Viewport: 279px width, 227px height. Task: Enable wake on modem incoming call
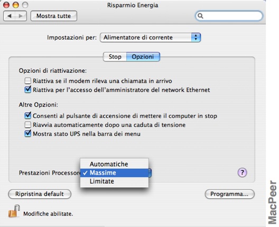(x=28, y=81)
